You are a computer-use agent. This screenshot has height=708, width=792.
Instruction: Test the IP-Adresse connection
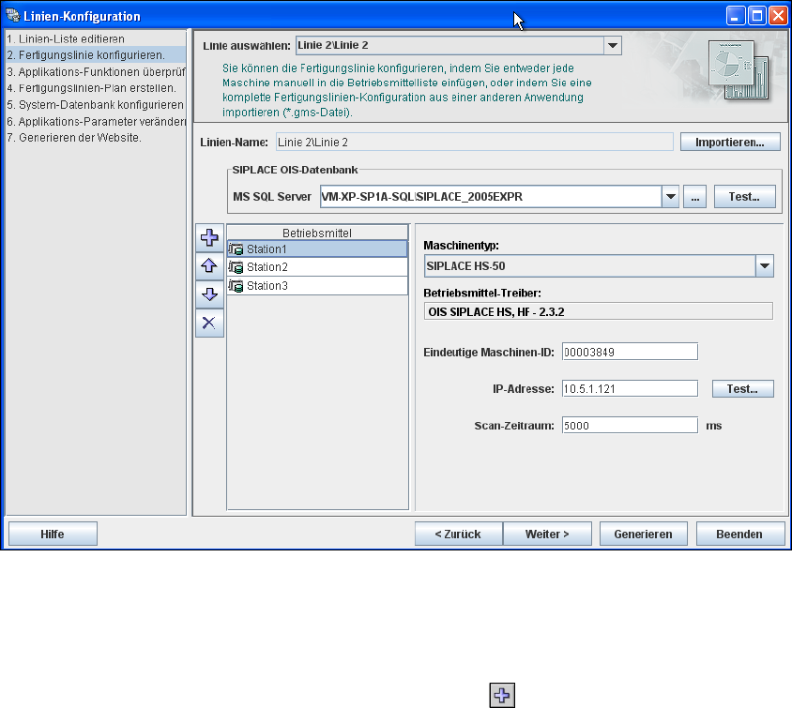(x=742, y=388)
